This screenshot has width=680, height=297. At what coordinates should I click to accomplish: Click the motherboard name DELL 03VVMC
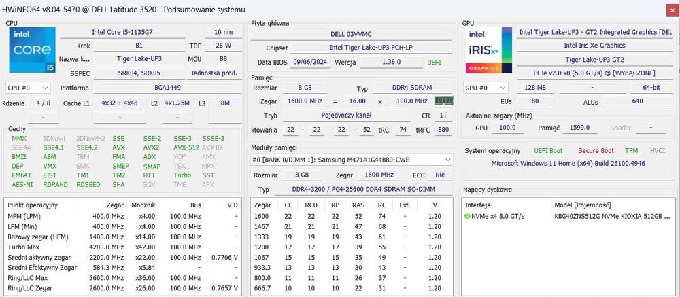click(351, 34)
